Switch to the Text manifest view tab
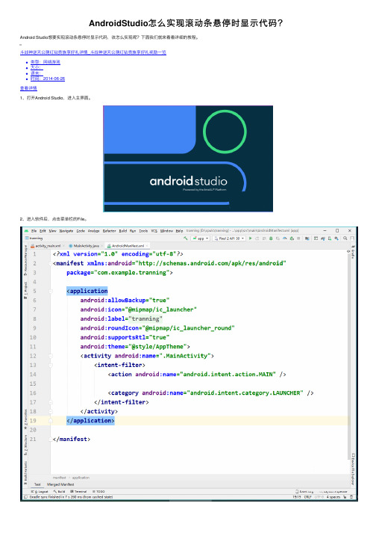The height and width of the screenshot is (533, 376). pyautogui.click(x=37, y=484)
